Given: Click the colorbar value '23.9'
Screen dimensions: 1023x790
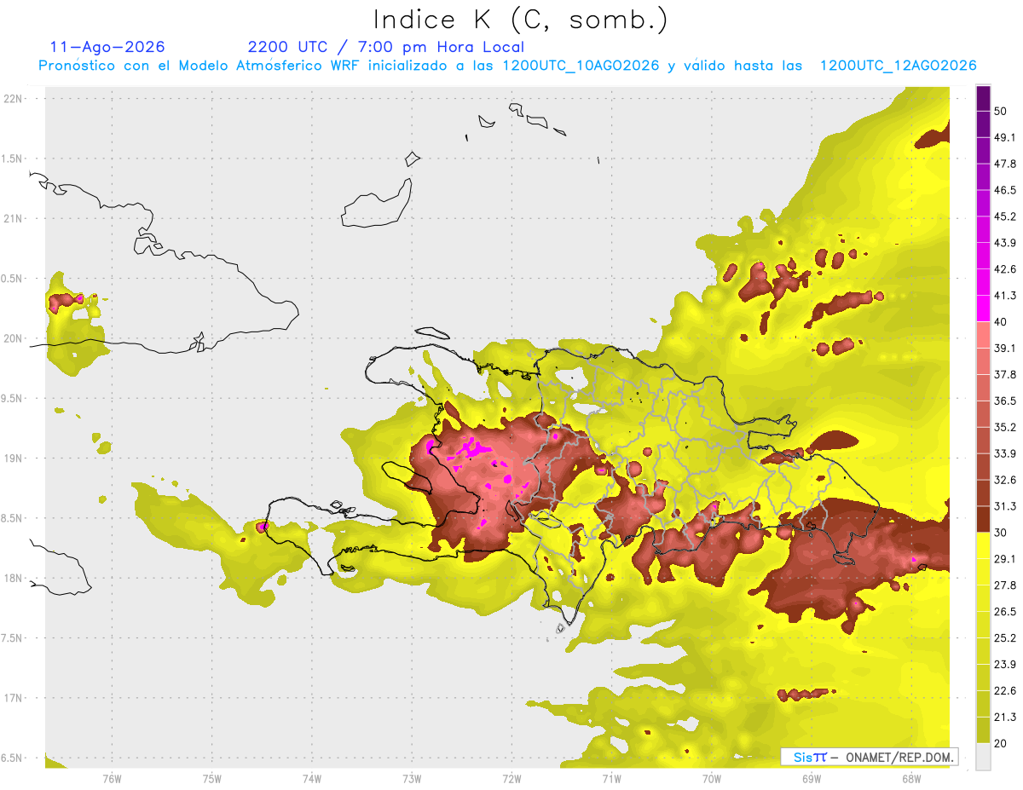Looking at the screenshot, I should tap(1004, 664).
